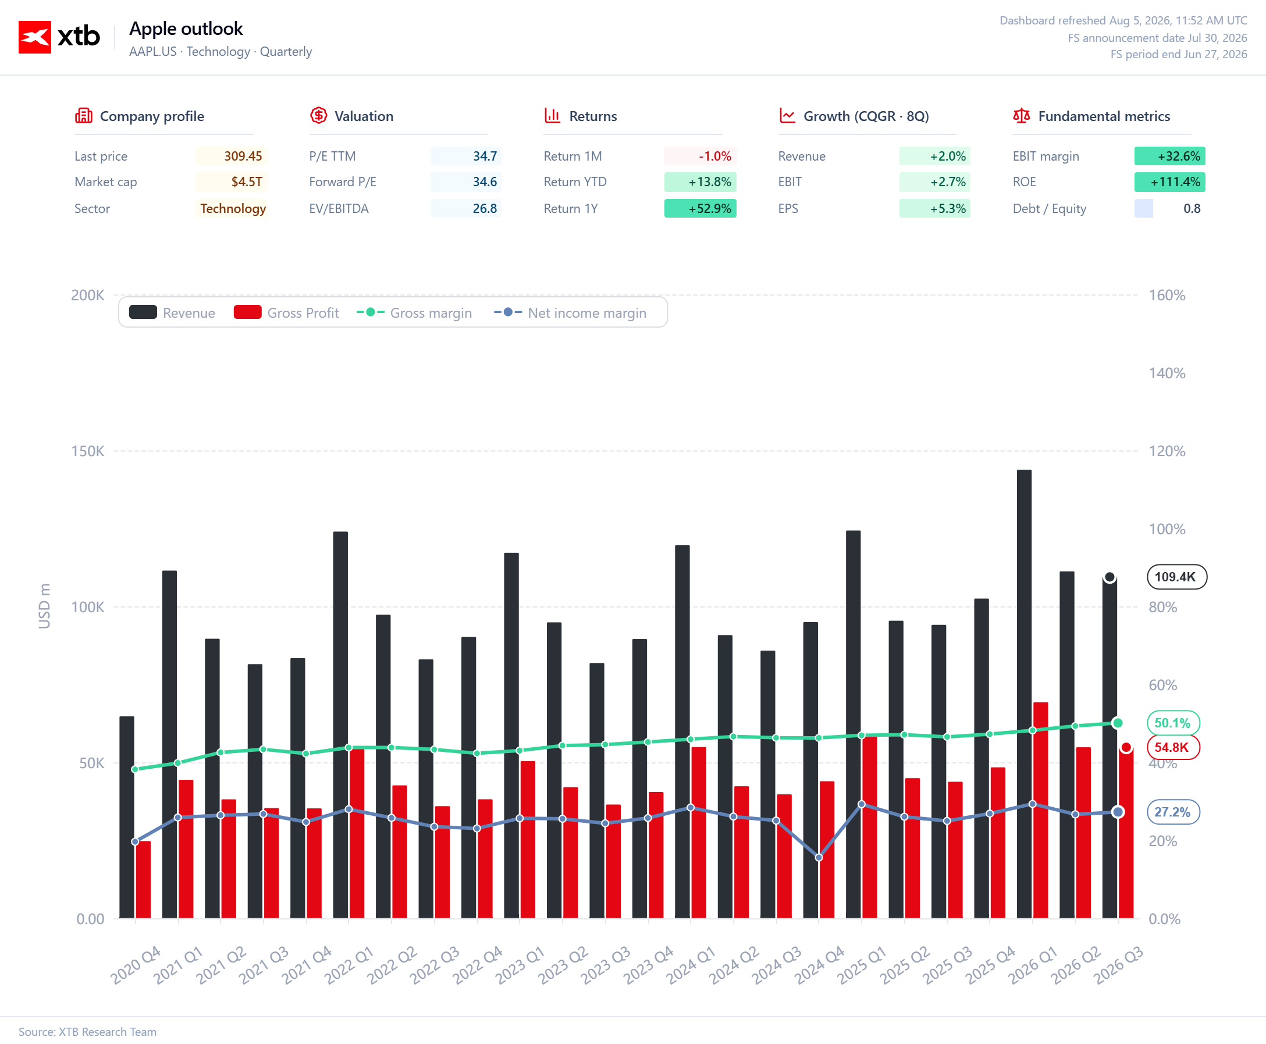This screenshot has height=1044, width=1266.
Task: Click the xtb logo
Action: tap(59, 37)
